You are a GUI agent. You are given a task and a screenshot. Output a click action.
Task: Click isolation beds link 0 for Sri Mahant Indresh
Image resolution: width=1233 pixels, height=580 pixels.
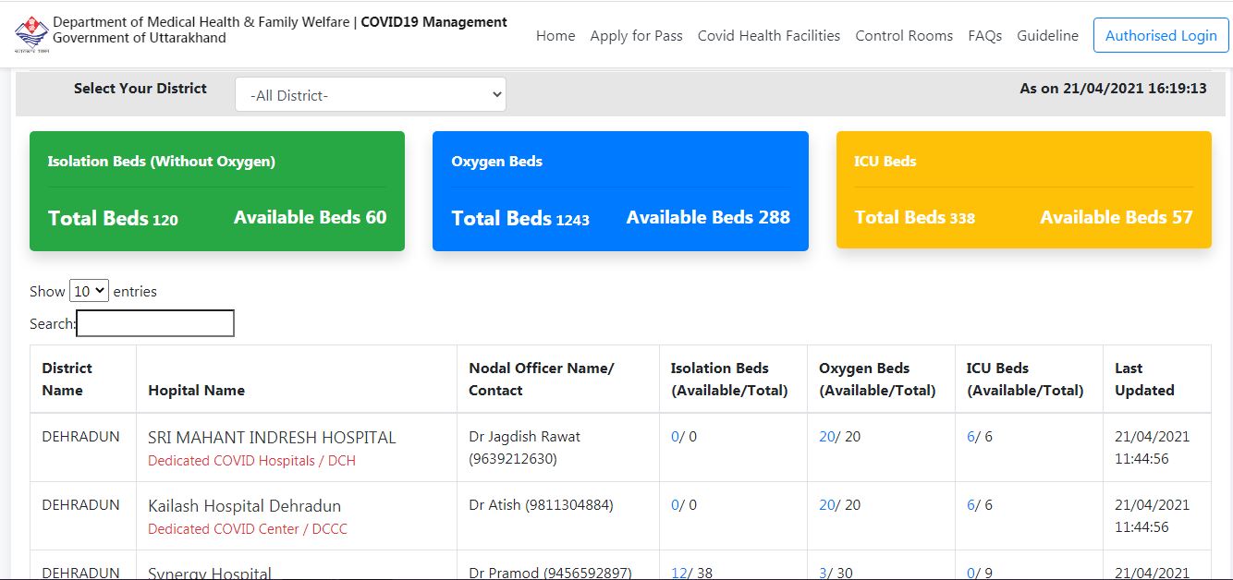click(x=675, y=437)
